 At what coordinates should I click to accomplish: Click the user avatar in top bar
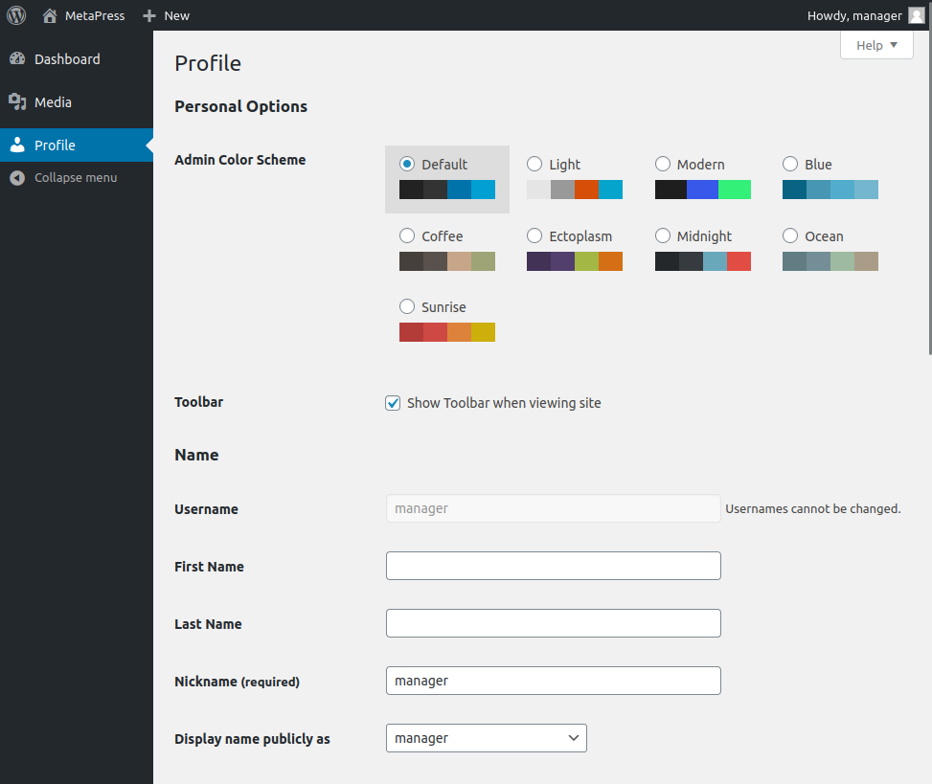coord(916,15)
